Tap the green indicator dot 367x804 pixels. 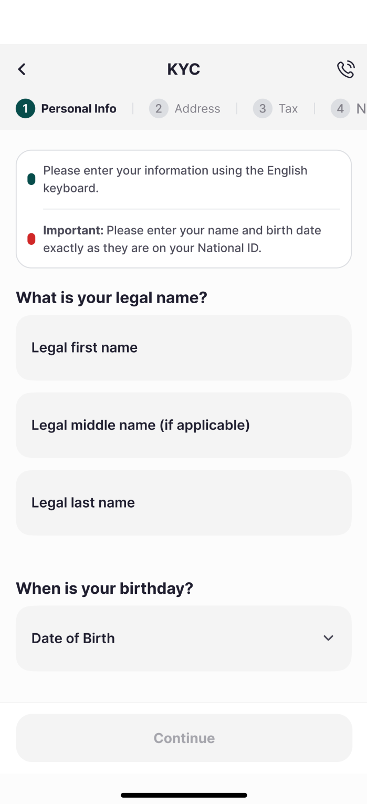point(32,179)
